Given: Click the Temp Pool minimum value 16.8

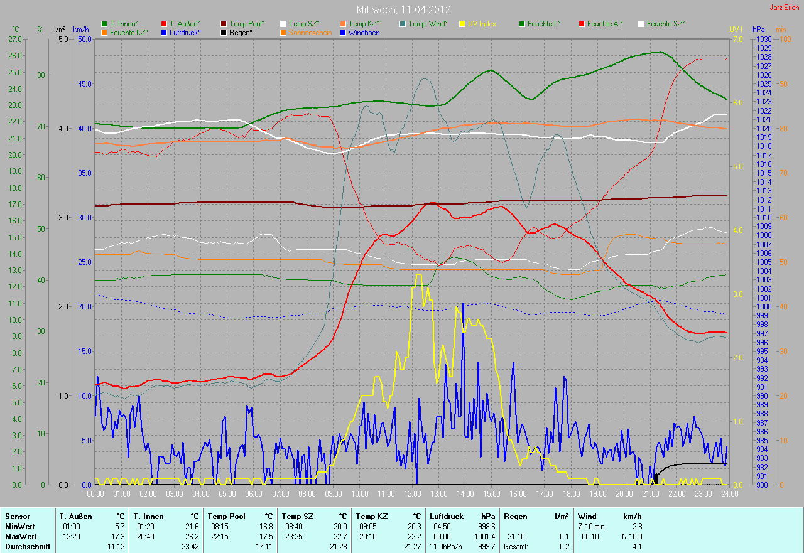Looking at the screenshot, I should [x=266, y=527].
